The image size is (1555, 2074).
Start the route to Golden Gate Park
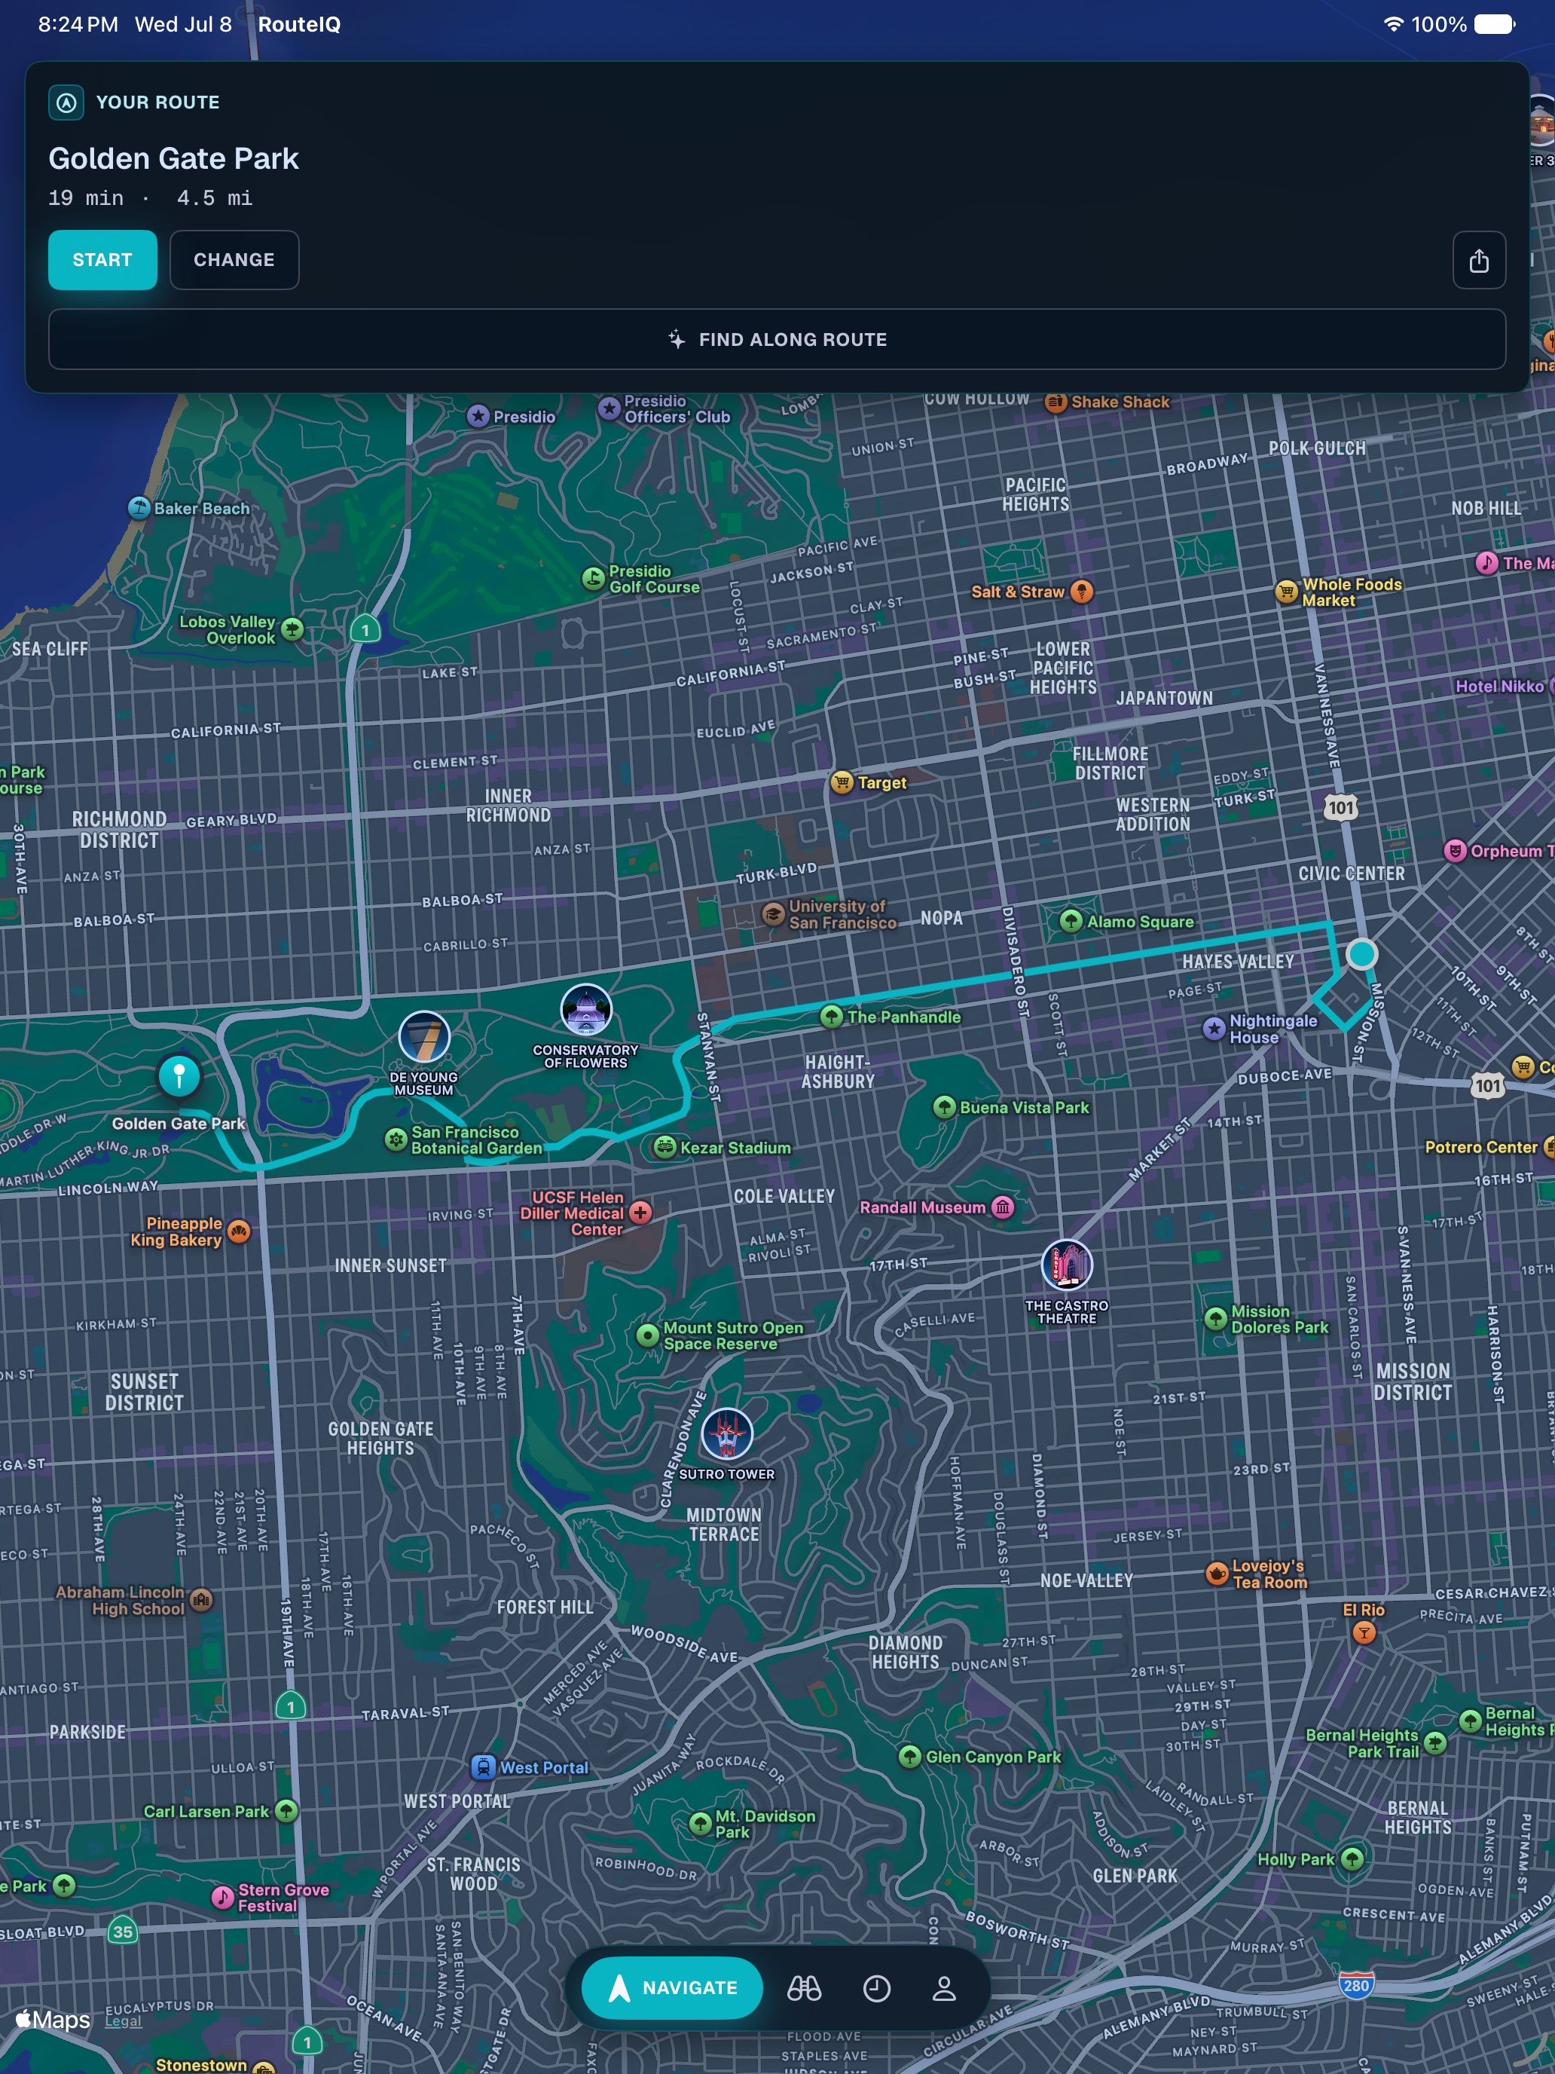(x=102, y=260)
